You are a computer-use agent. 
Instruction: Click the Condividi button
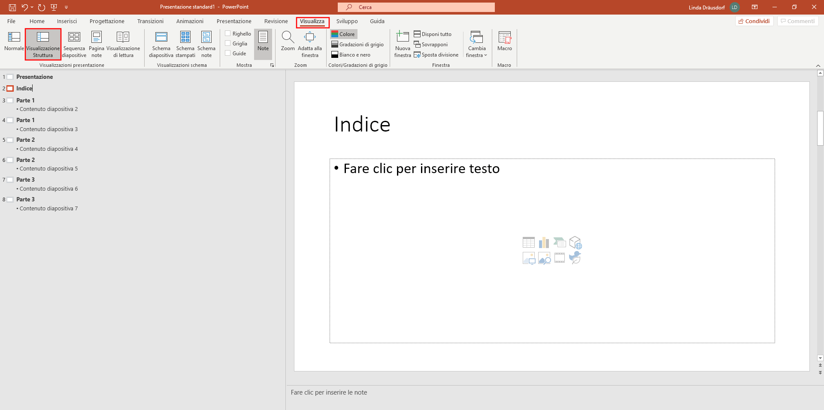[x=754, y=21]
